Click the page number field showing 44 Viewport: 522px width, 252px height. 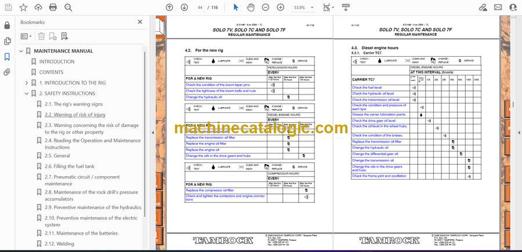(x=200, y=8)
